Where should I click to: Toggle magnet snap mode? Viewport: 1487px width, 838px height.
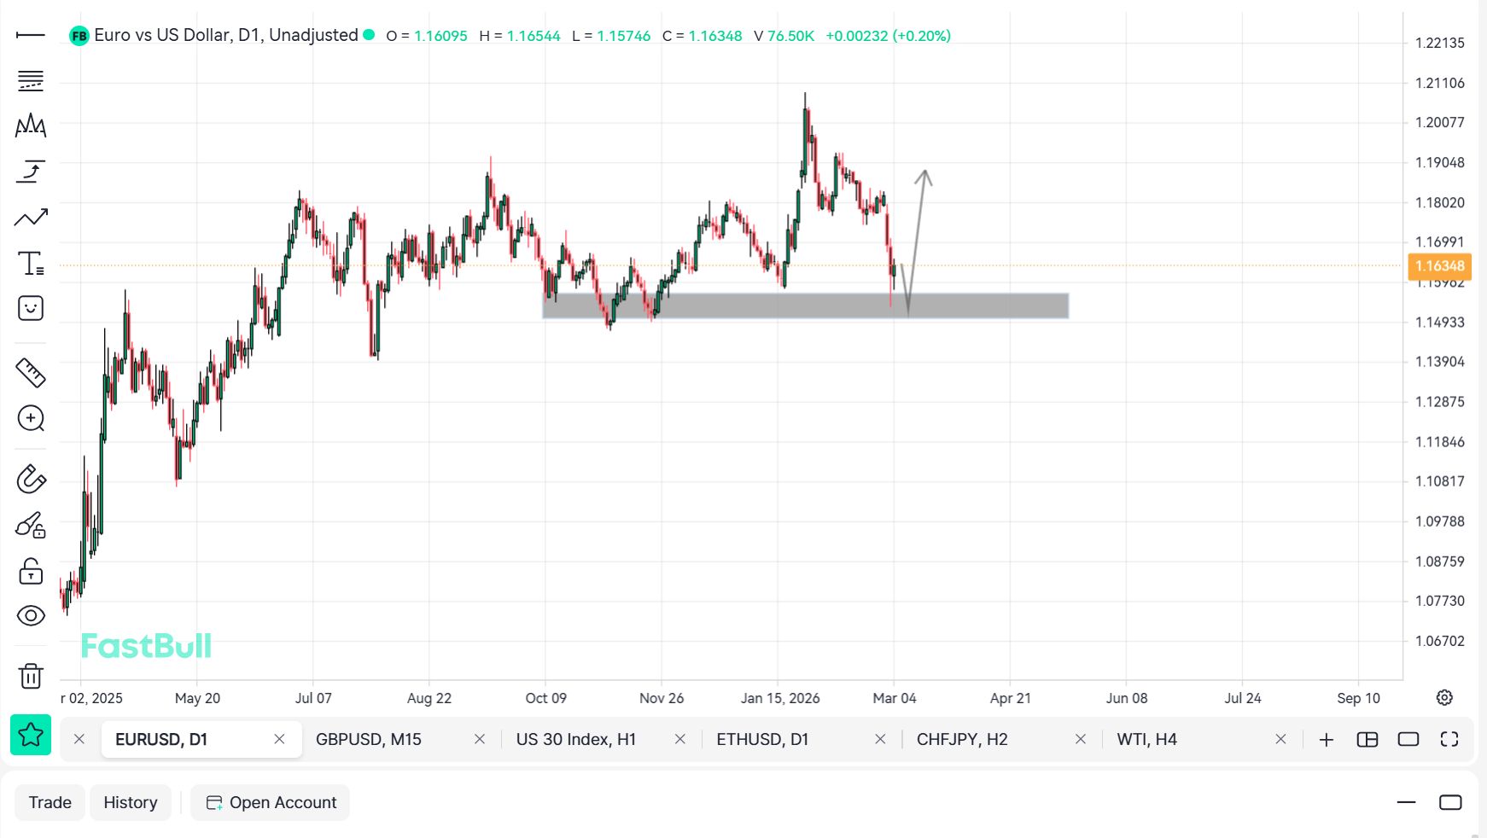[x=31, y=480]
